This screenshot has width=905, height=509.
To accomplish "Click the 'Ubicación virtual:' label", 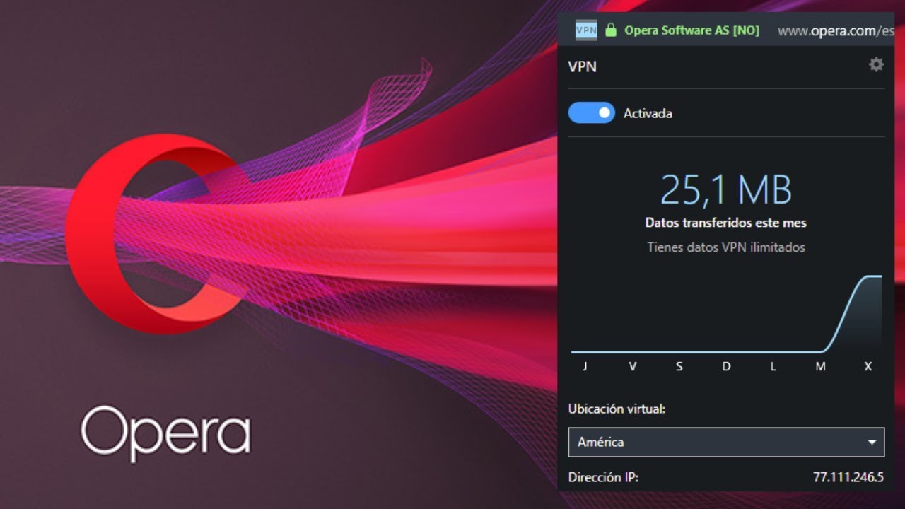I will point(617,409).
